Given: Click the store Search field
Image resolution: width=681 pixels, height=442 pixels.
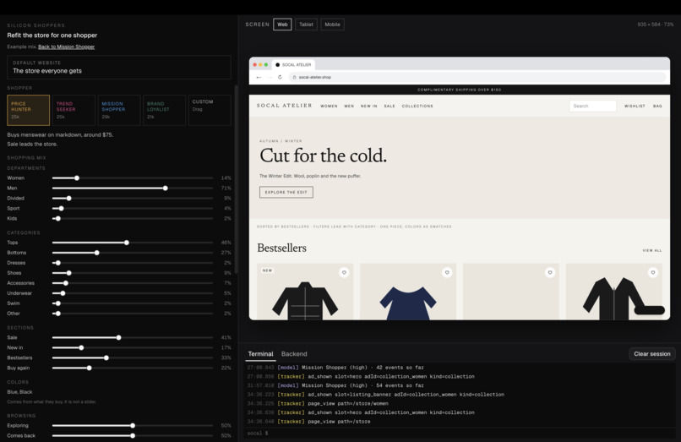Looking at the screenshot, I should (x=593, y=106).
